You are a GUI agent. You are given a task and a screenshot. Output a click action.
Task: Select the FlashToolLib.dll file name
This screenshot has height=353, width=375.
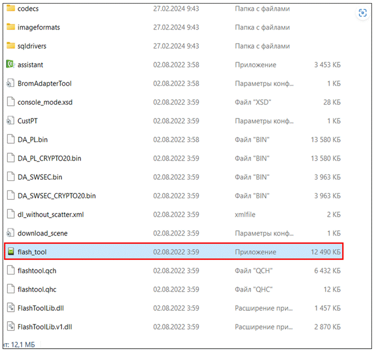pos(41,308)
